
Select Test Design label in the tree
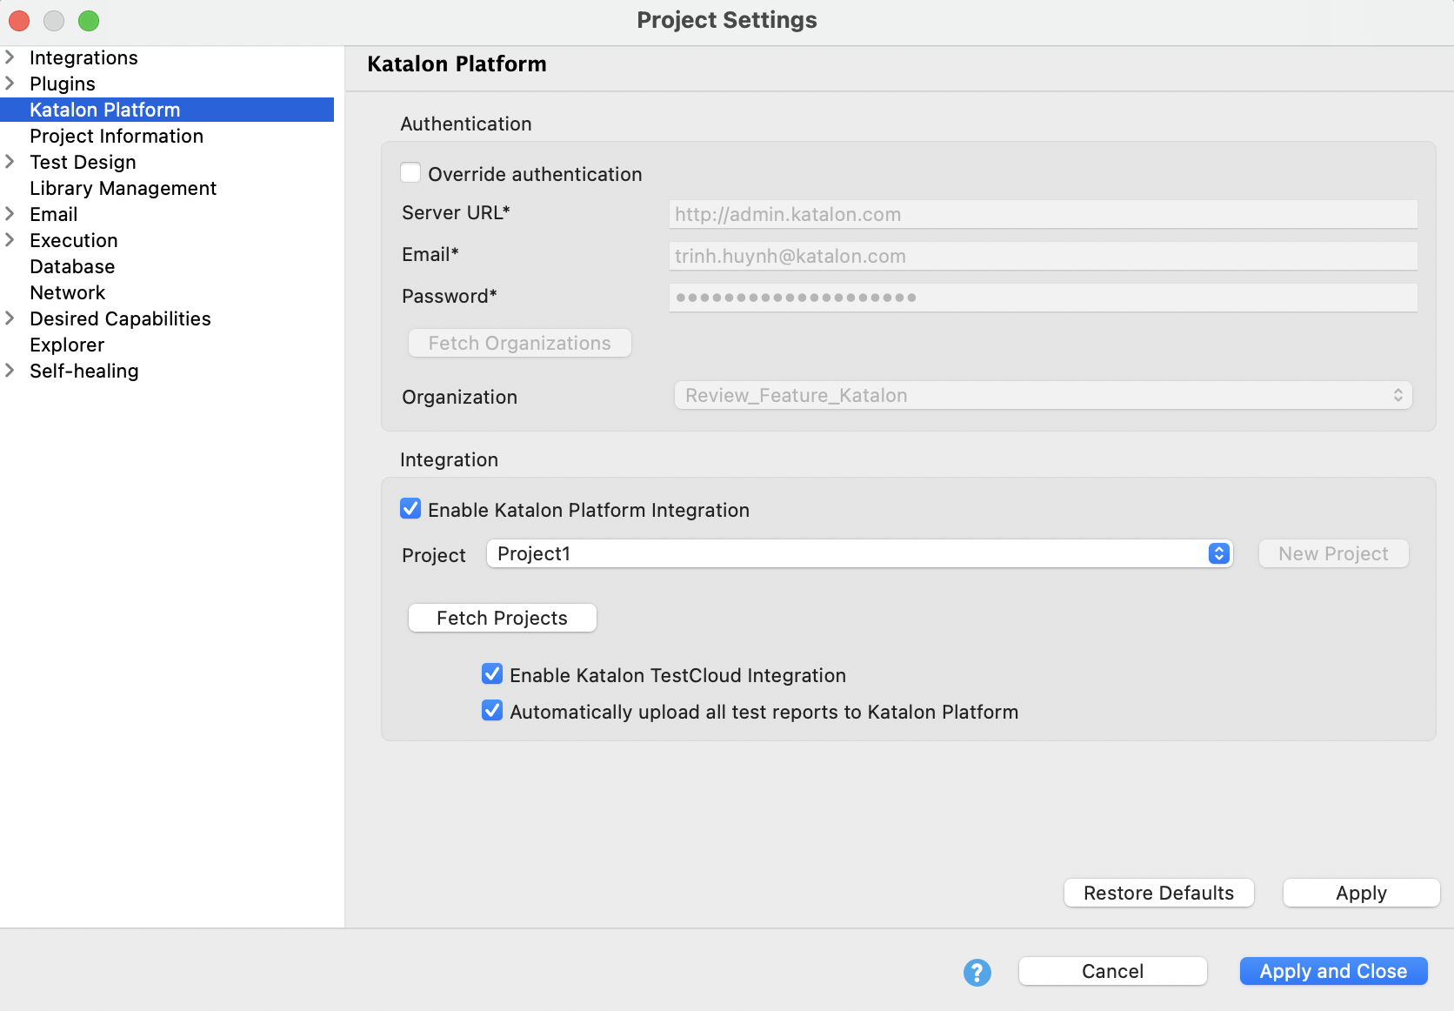(83, 162)
